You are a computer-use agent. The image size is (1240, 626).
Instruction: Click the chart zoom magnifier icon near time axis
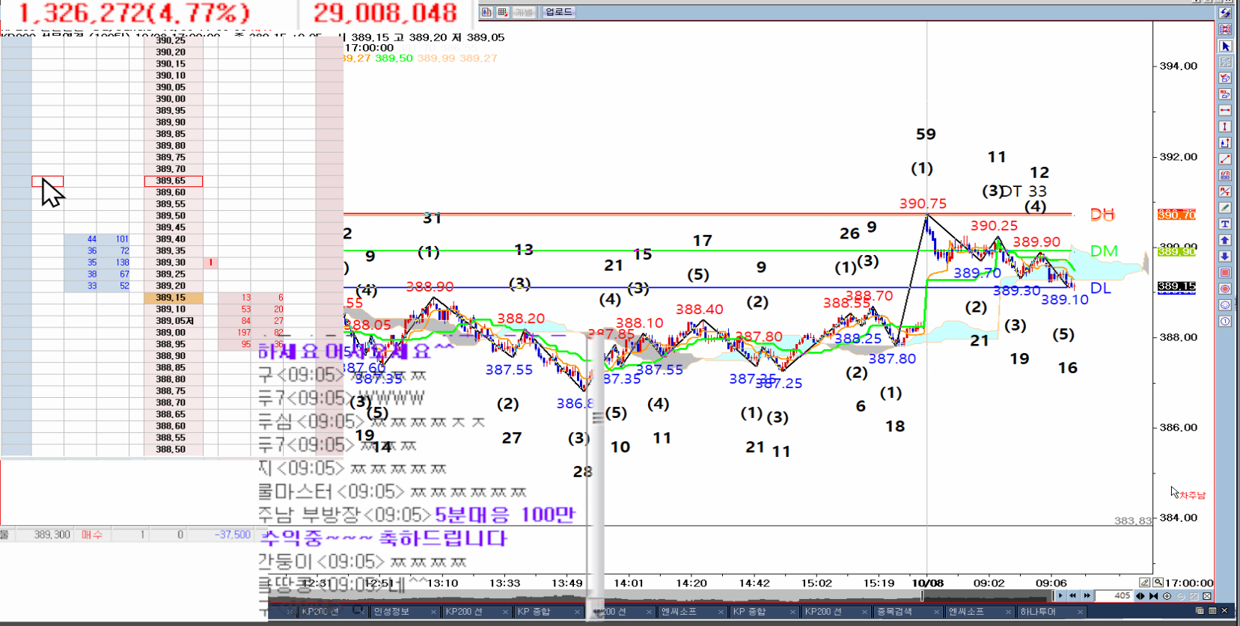tap(1158, 583)
